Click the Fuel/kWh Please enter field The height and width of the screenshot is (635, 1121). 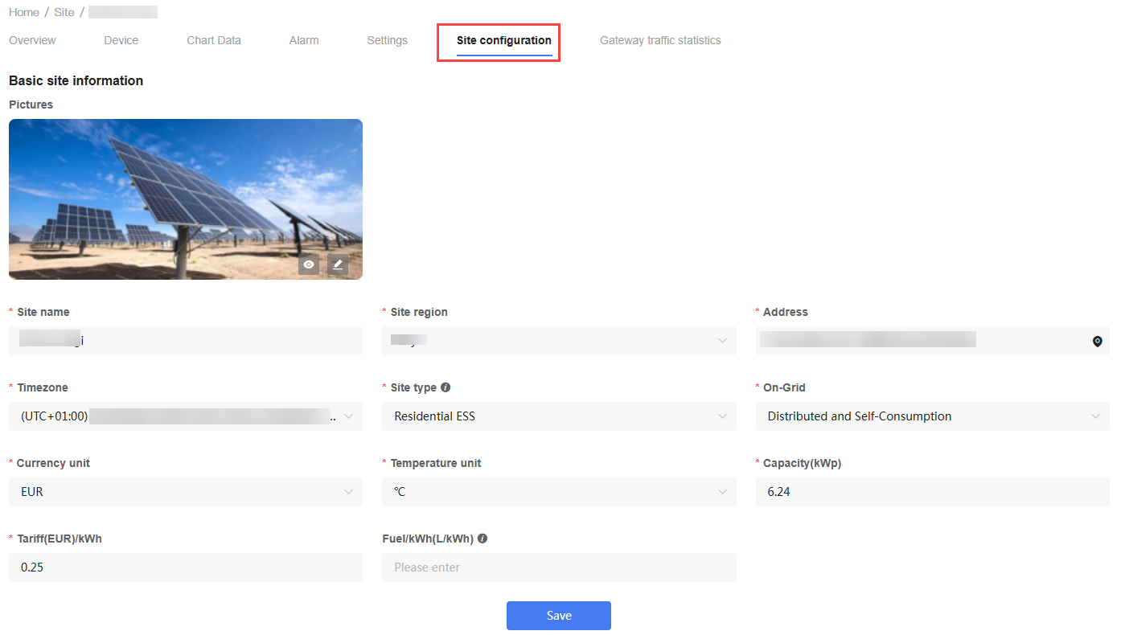[559, 567]
